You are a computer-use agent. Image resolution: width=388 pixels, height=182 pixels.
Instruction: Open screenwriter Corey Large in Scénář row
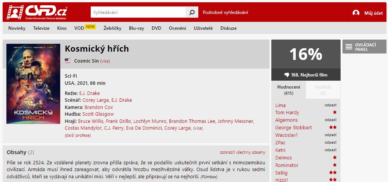[x=95, y=100]
